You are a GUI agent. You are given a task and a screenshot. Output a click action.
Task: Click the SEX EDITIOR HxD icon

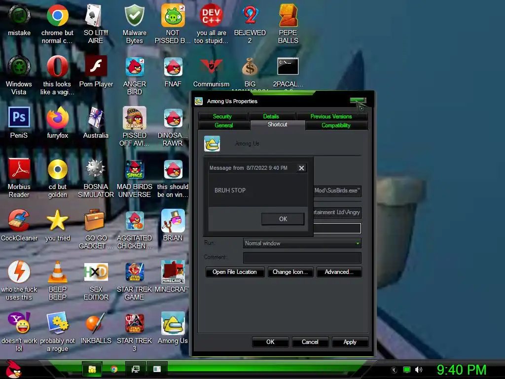click(96, 272)
